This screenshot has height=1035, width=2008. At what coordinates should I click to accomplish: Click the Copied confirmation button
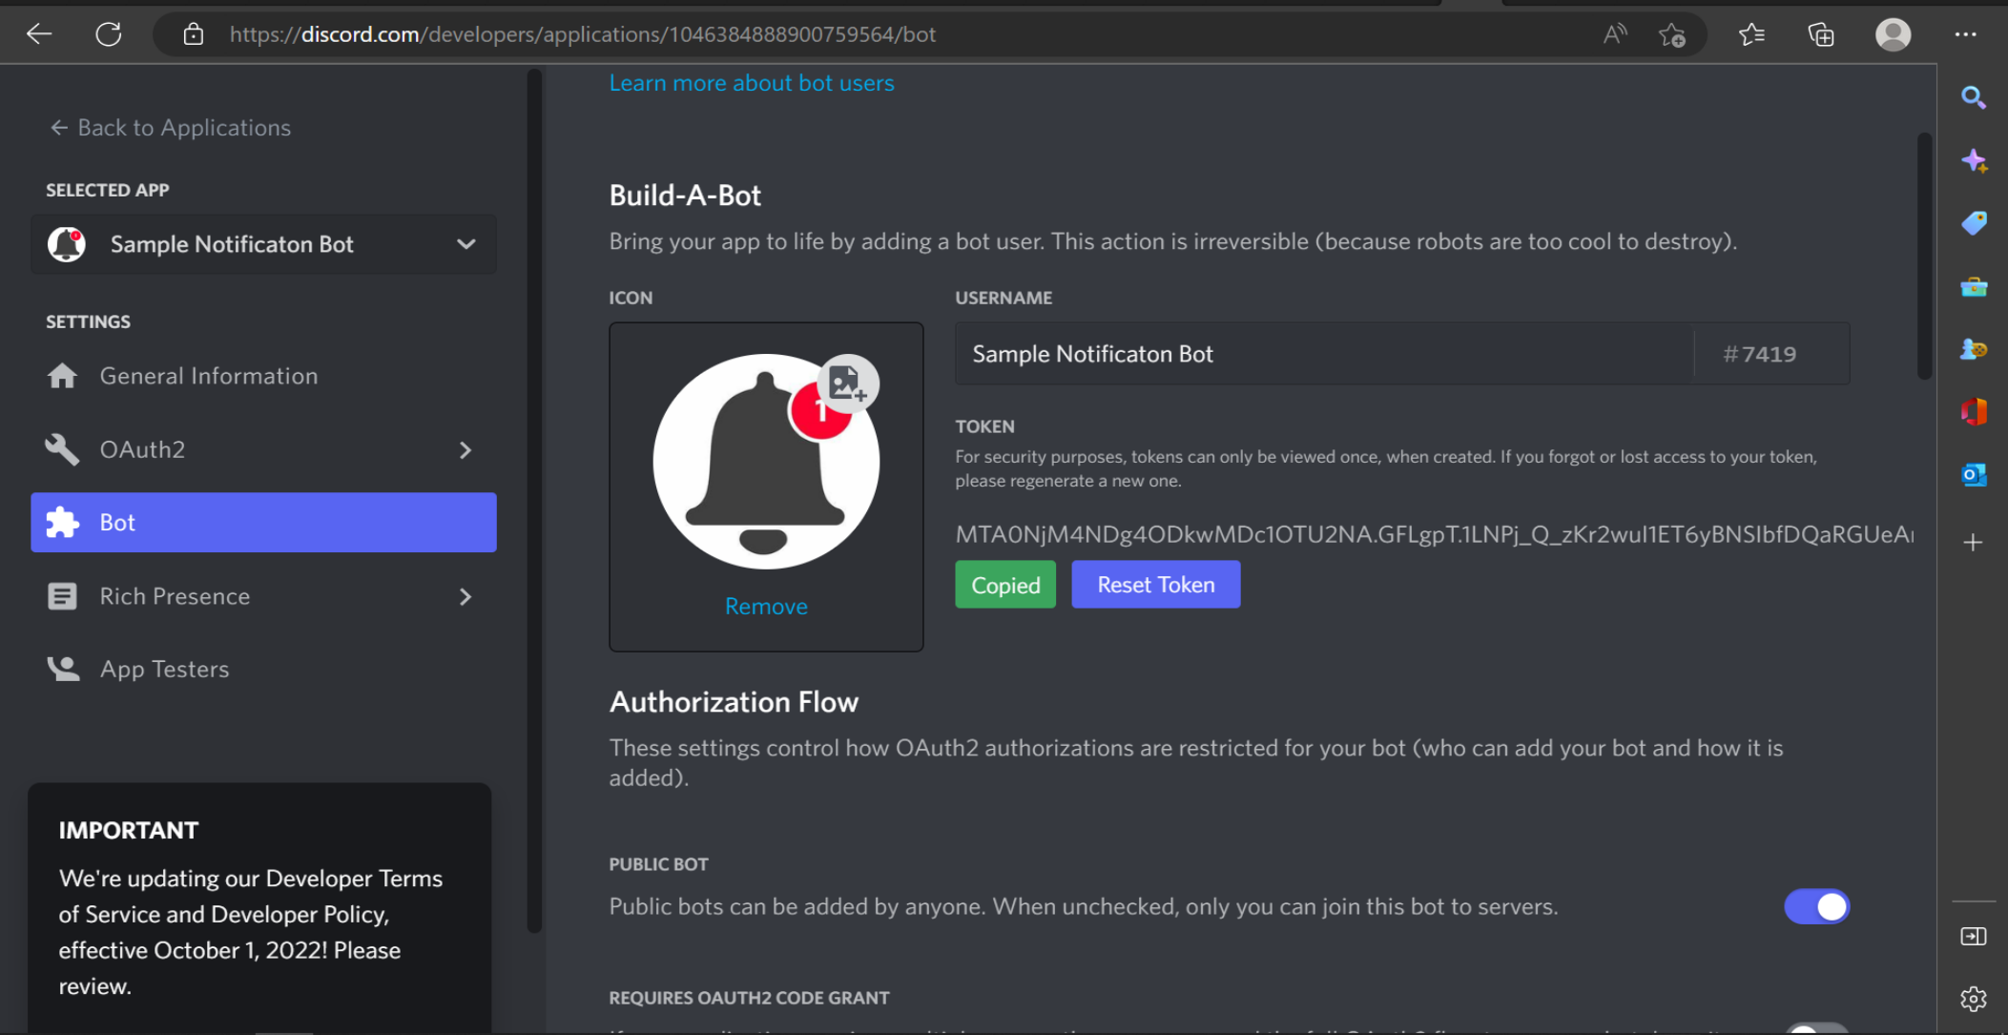1005,584
